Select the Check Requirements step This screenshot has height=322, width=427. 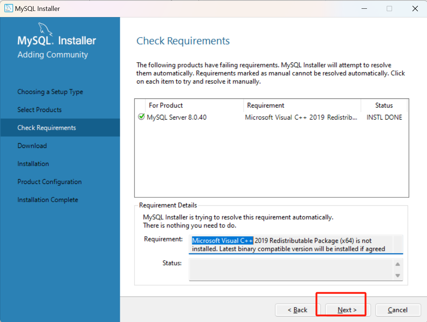[60, 128]
